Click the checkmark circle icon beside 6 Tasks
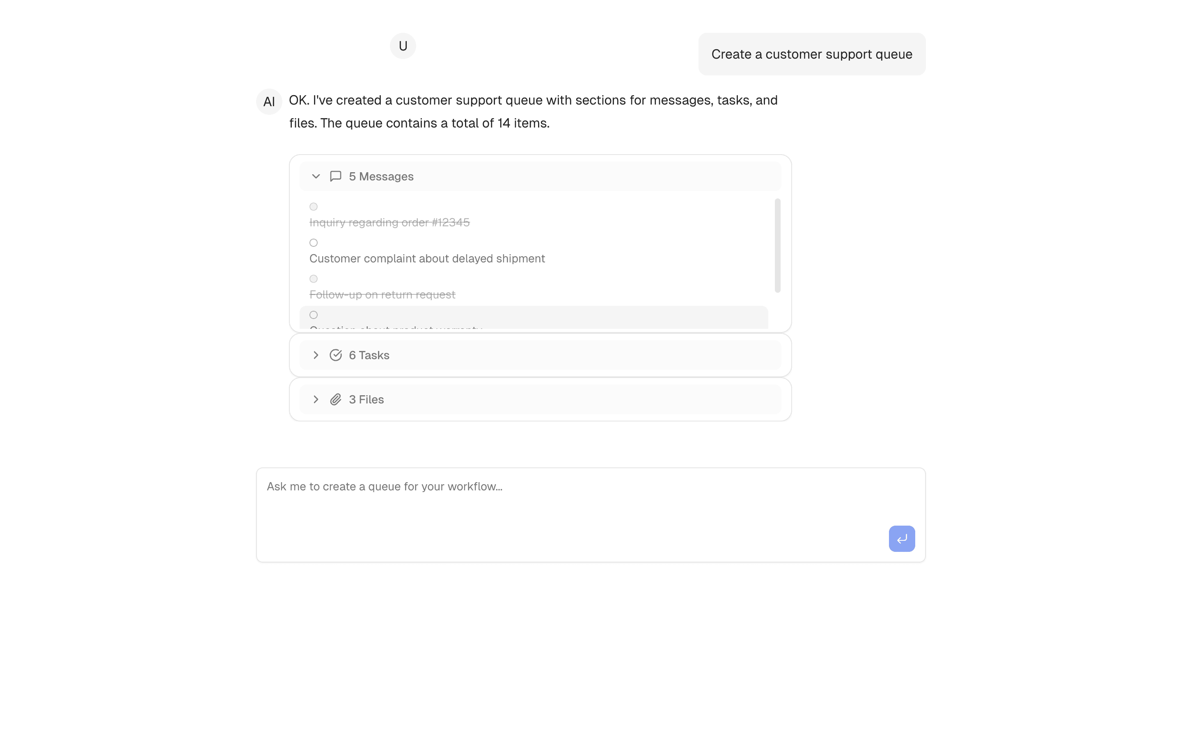 coord(336,355)
